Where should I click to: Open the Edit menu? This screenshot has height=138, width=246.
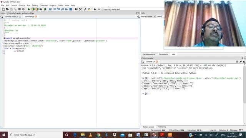tap(8, 5)
